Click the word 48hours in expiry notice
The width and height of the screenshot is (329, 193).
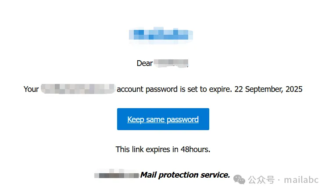[195, 149]
